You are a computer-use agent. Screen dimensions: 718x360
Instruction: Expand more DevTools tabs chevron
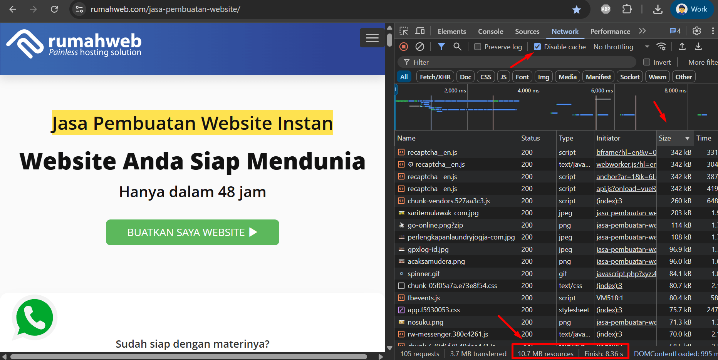pyautogui.click(x=642, y=31)
